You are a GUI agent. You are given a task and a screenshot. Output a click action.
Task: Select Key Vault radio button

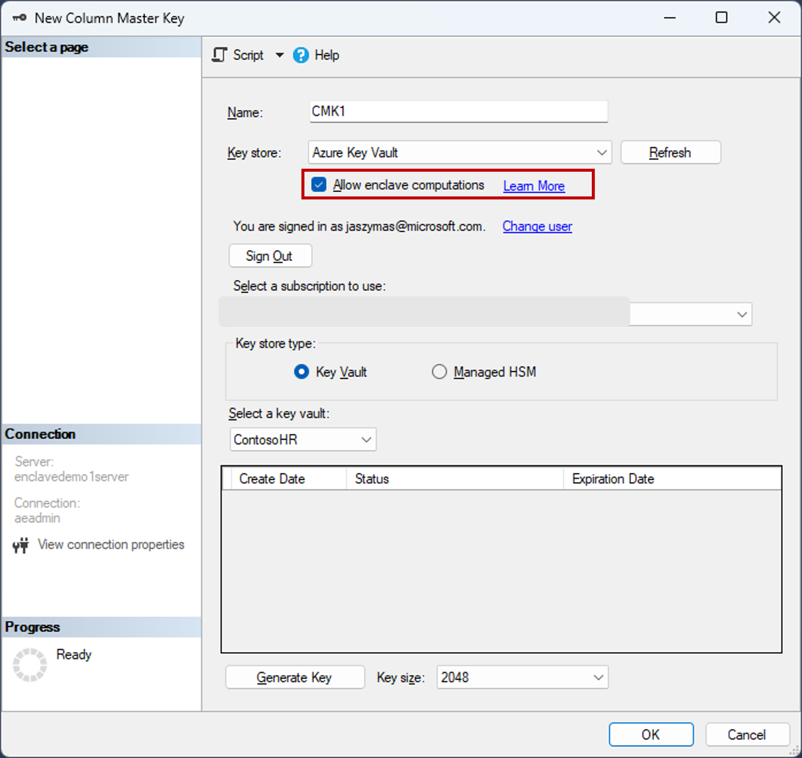click(299, 371)
